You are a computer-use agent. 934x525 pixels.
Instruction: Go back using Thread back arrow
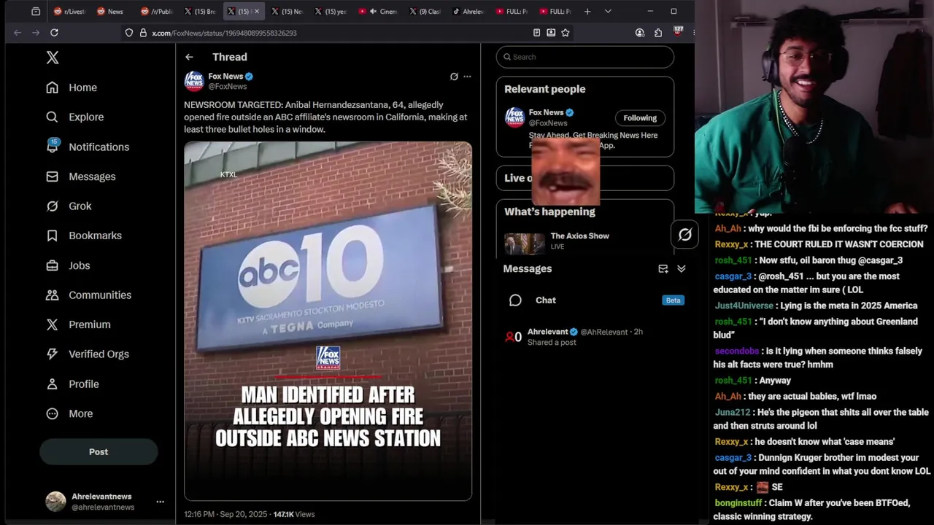tap(189, 57)
